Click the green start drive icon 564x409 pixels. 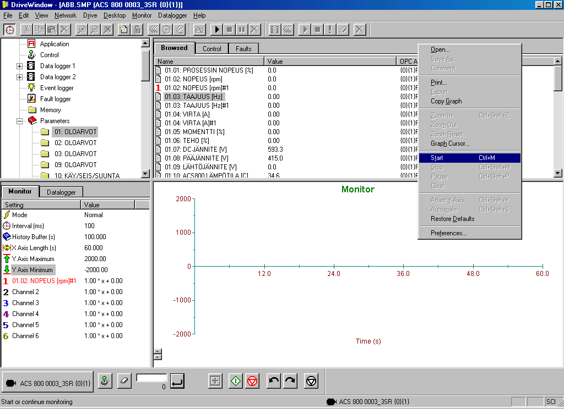pyautogui.click(x=236, y=380)
